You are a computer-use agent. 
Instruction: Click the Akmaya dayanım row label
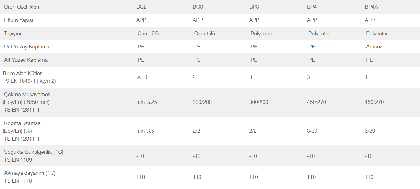tap(30, 177)
